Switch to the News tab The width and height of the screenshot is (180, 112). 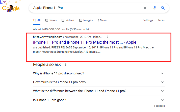51,20
